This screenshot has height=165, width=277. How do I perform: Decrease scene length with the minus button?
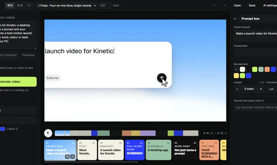[237, 89]
